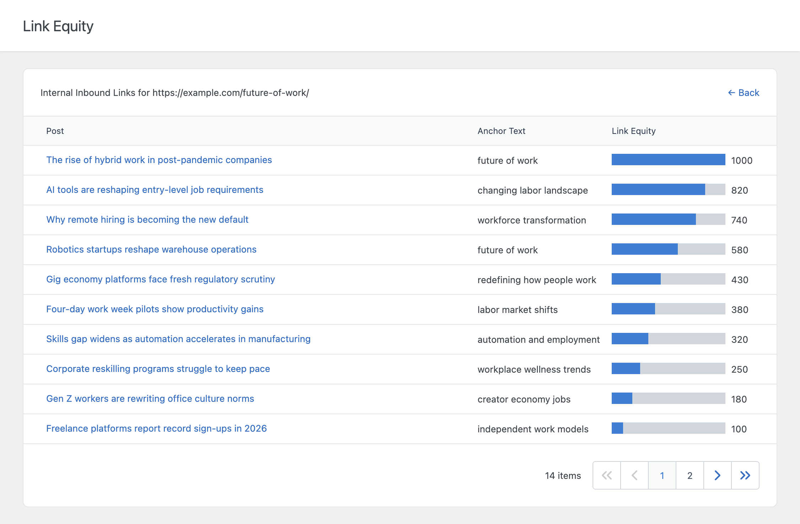Click link equity bar for value 740
Screen dimensions: 800x524
[x=669, y=219]
